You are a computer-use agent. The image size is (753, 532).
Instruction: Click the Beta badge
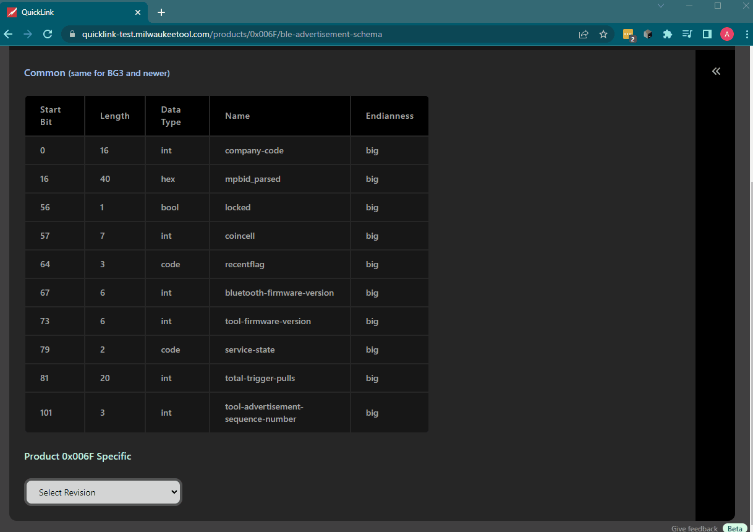pos(735,528)
